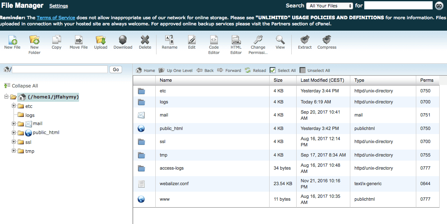Navigate Up One Level

175,70
